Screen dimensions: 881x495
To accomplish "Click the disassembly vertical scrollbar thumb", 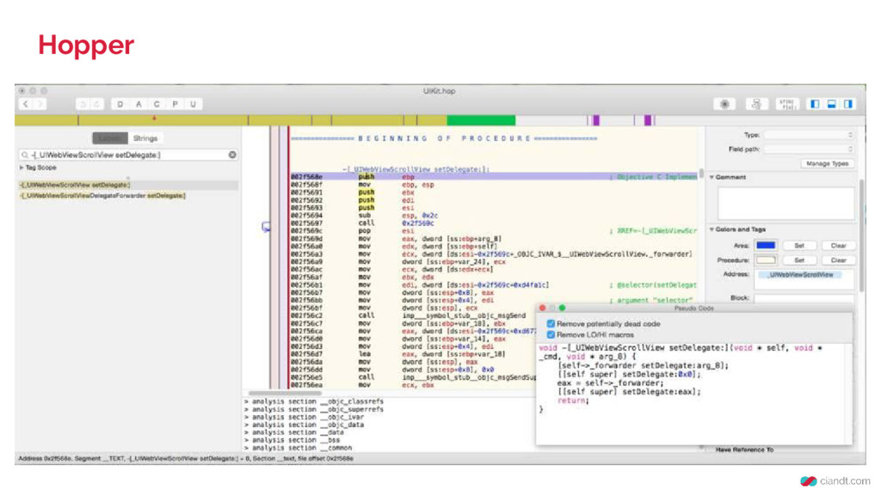I will [701, 174].
